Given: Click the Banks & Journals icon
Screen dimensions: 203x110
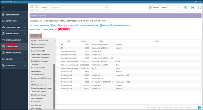Looking at the screenshot, I should click(x=3, y=53).
